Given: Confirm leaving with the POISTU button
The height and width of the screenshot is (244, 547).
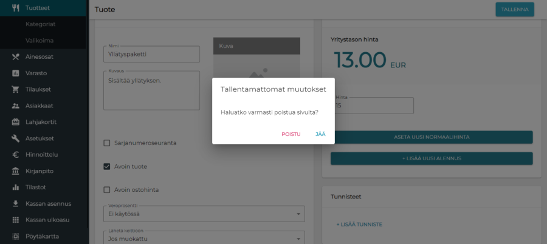Looking at the screenshot, I should tap(291, 134).
